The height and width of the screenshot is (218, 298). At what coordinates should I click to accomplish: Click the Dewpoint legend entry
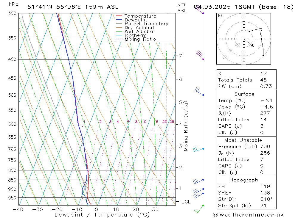(131, 20)
